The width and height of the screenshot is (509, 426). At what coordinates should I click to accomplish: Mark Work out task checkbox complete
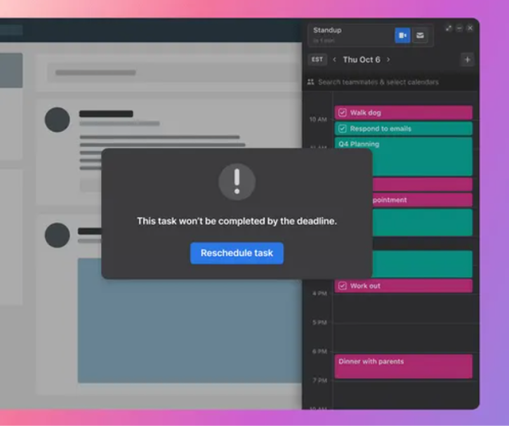click(x=343, y=286)
